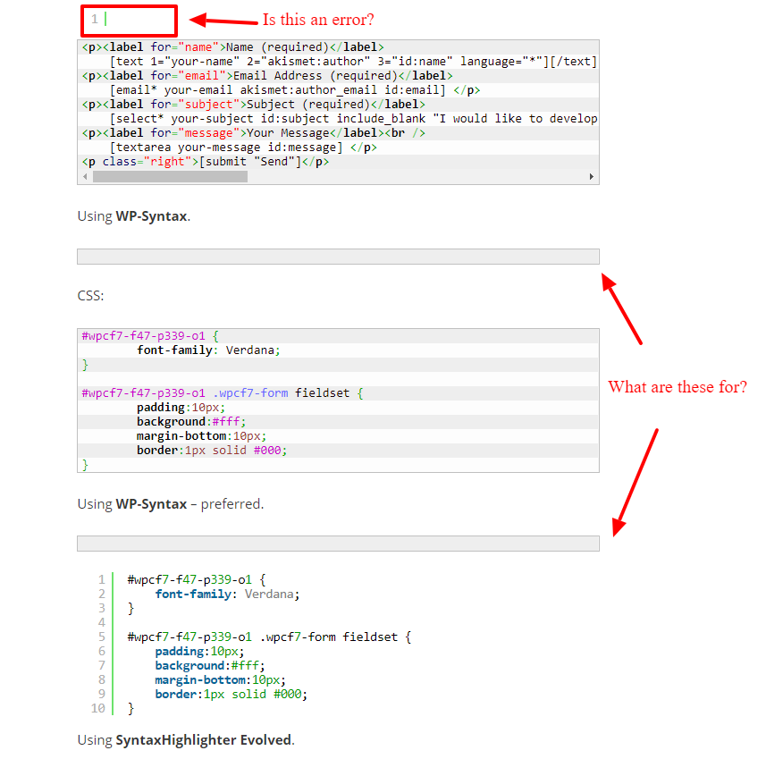766x759 pixels.
Task: Click inside the red-outlined empty code box
Action: pyautogui.click(x=129, y=20)
